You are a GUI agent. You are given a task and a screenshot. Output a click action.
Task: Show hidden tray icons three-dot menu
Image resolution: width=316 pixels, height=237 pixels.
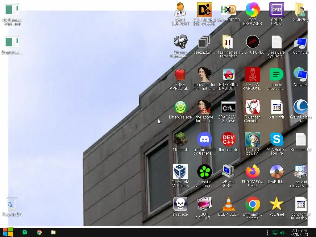click(x=267, y=233)
